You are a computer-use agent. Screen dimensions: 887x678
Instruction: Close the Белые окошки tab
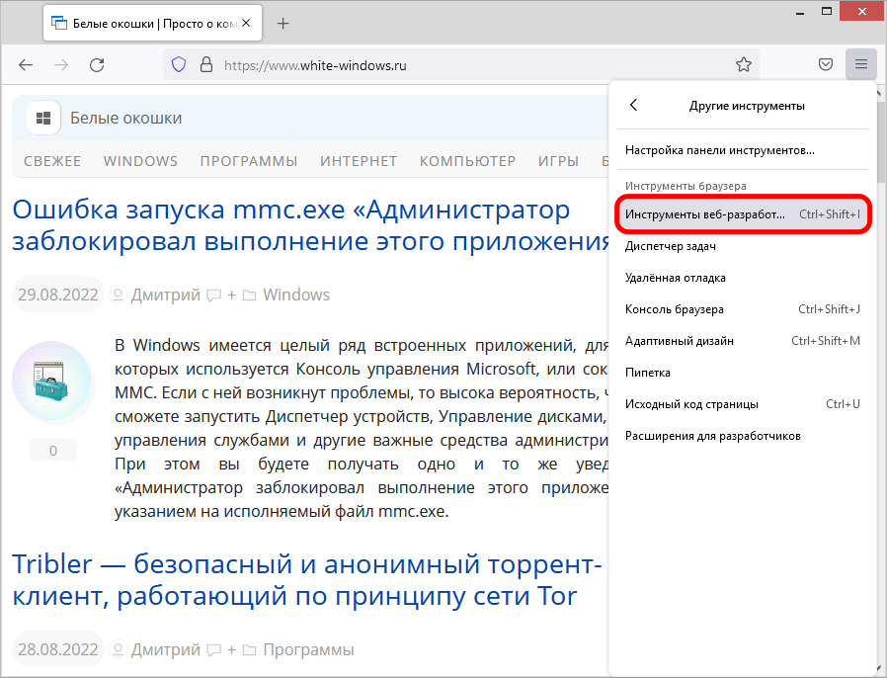pyautogui.click(x=246, y=23)
